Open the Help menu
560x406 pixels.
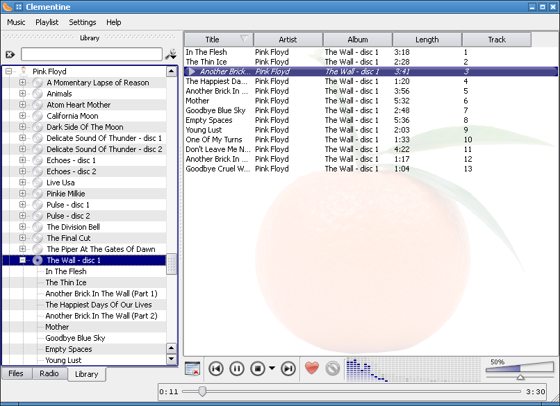tap(113, 22)
